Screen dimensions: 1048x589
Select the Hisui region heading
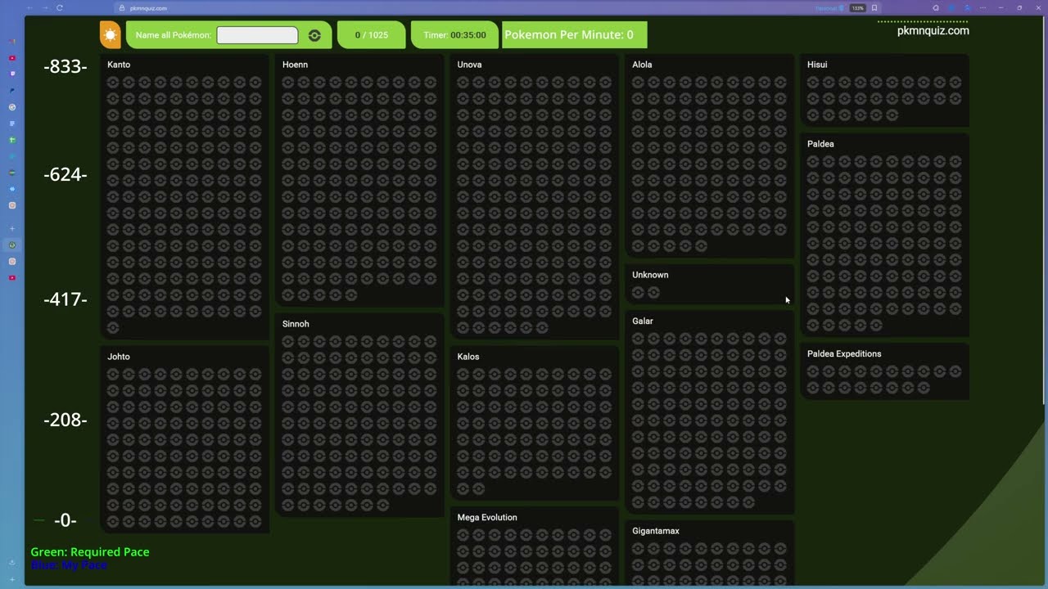tap(817, 65)
